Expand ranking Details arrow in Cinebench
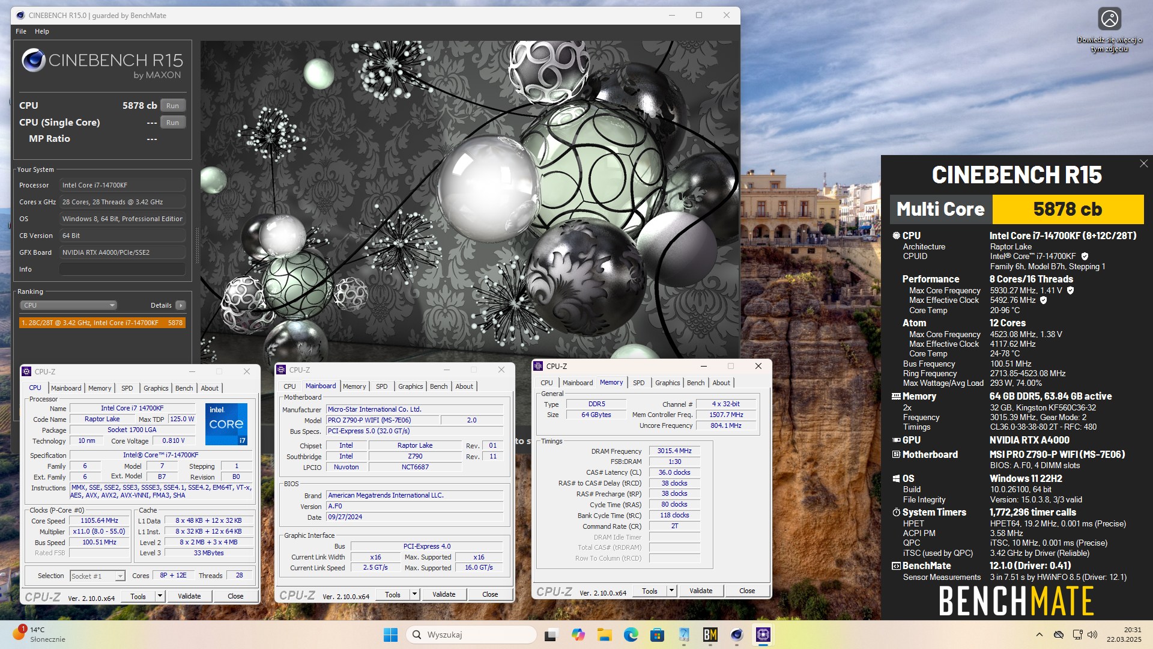The image size is (1153, 649). 180,305
